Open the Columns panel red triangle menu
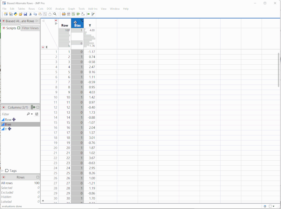Viewport: 281px width, 209px height. point(3,107)
